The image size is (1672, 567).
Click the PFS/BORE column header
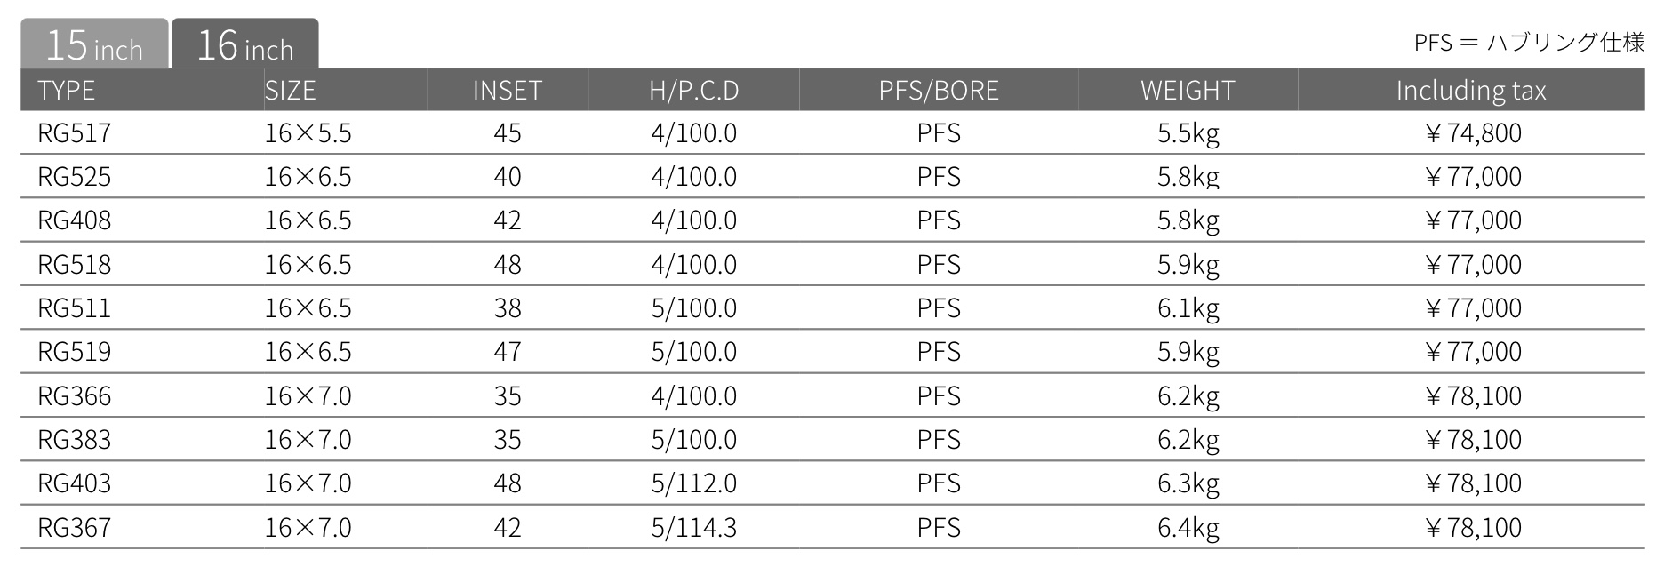[939, 91]
